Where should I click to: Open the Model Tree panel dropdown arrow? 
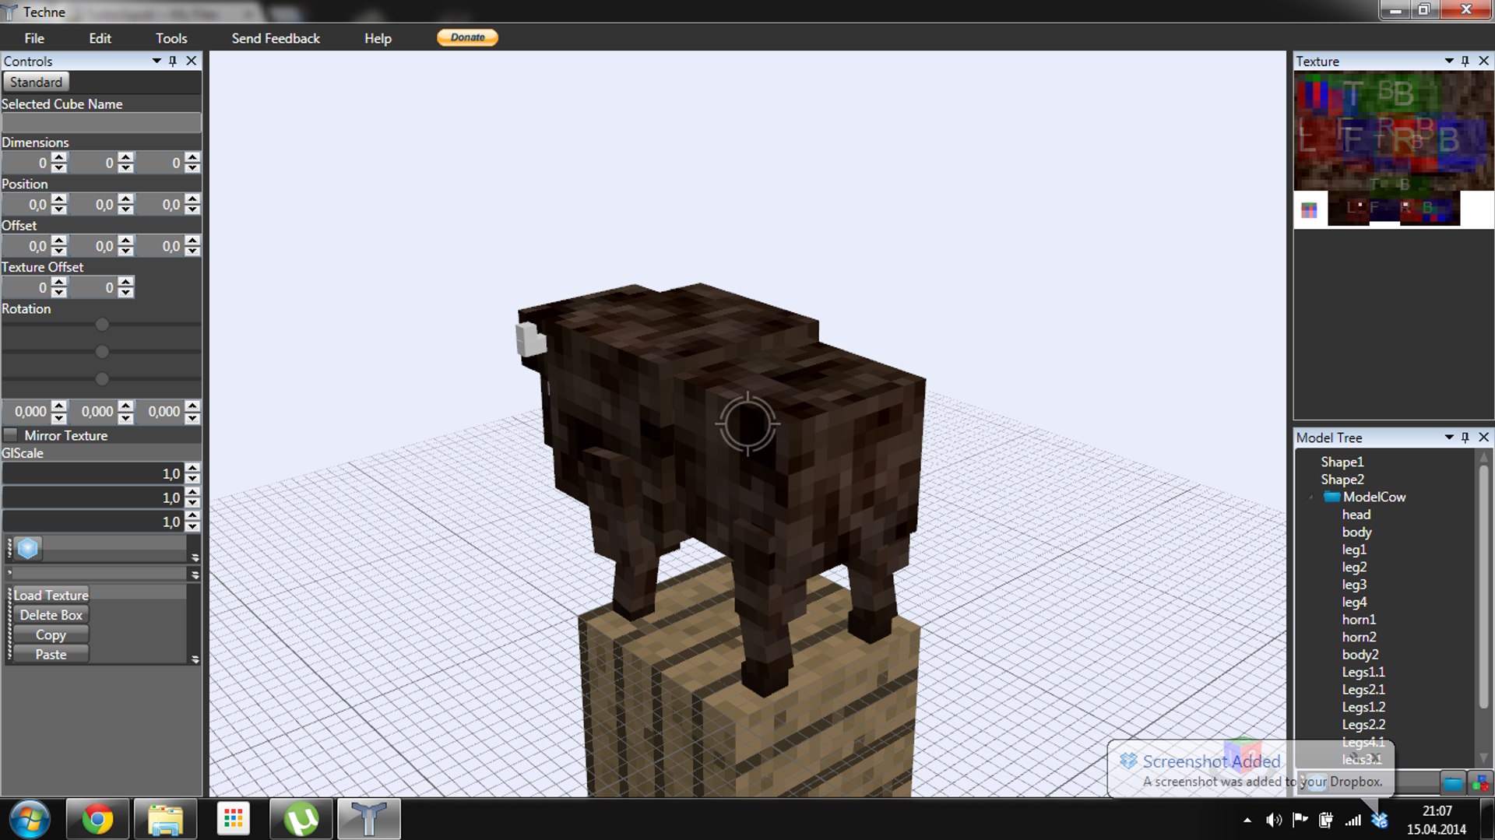[x=1449, y=438]
